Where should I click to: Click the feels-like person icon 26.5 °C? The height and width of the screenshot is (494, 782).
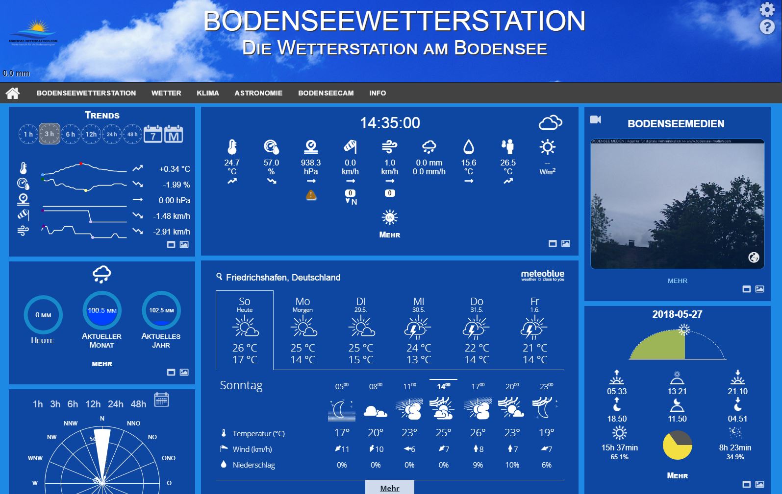[507, 147]
